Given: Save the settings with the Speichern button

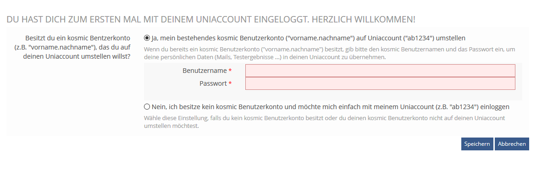Looking at the screenshot, I should point(477,144).
